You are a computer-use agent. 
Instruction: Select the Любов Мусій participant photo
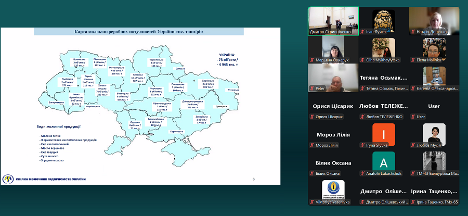coord(434,133)
